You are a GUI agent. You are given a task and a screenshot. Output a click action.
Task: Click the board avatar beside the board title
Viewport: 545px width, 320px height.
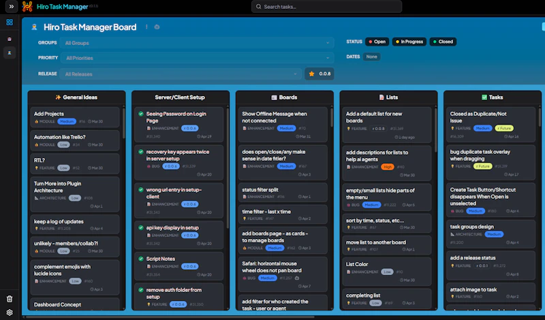(34, 27)
